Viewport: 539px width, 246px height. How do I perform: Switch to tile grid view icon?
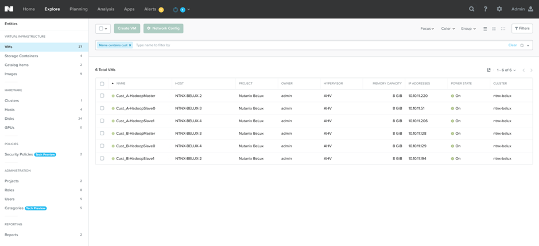pyautogui.click(x=494, y=29)
